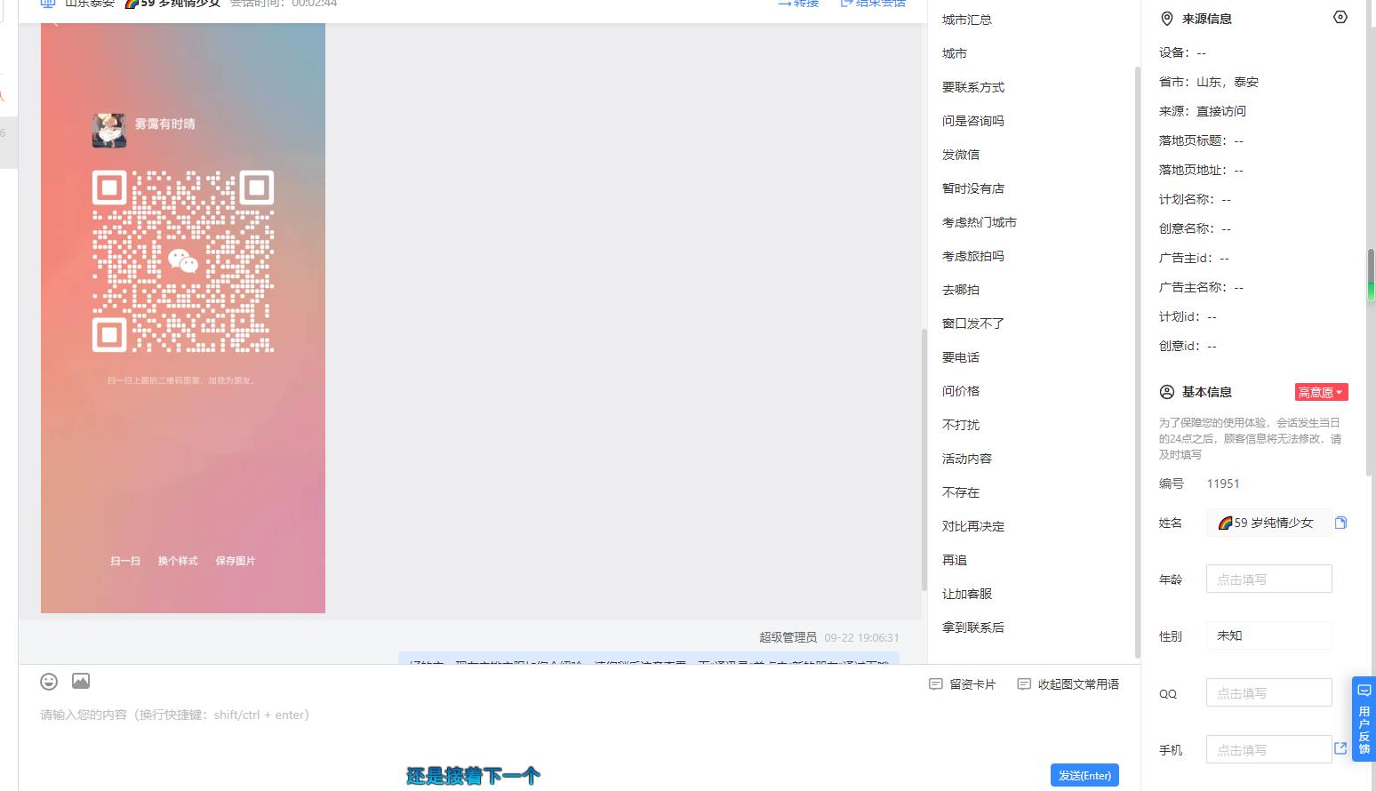Click the user avatar icon of 基本信息
The width and height of the screenshot is (1376, 791).
point(1167,392)
